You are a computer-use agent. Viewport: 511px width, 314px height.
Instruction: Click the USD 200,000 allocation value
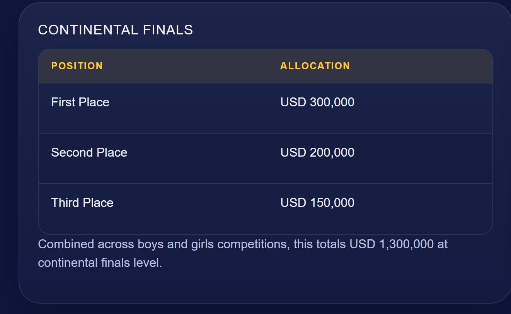(x=317, y=153)
